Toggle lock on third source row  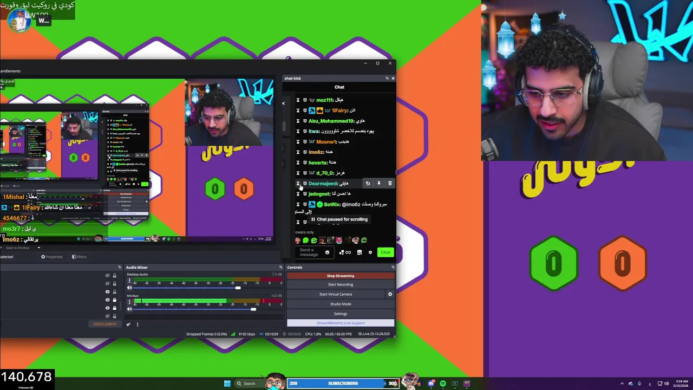(114, 292)
